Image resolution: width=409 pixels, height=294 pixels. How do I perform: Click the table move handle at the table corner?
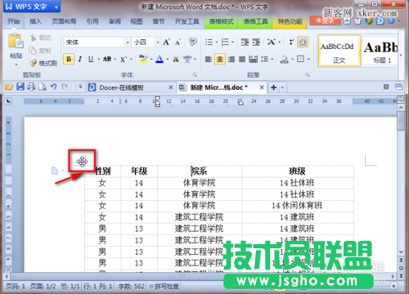[82, 162]
